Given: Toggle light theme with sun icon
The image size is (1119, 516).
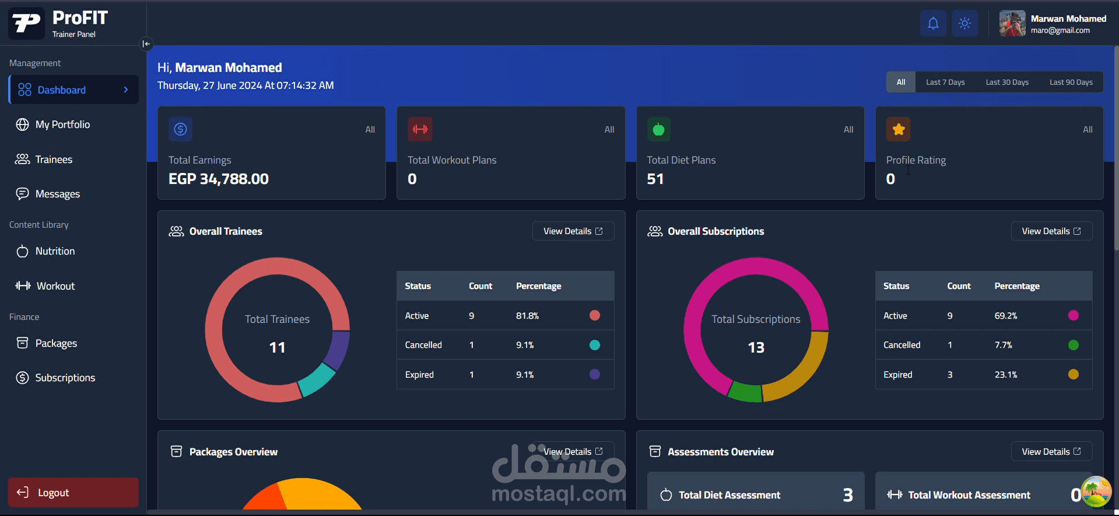Looking at the screenshot, I should pyautogui.click(x=964, y=23).
